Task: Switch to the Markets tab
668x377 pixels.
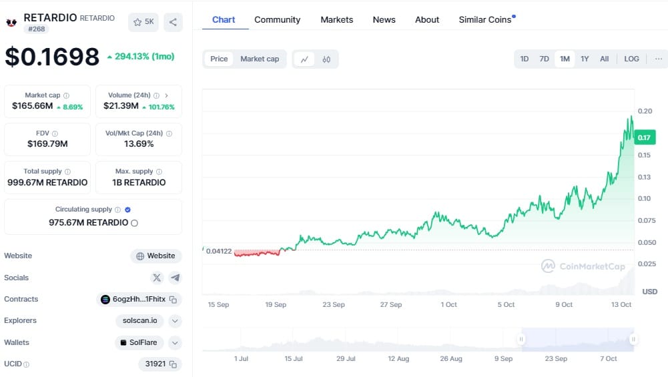Action: 336,19
